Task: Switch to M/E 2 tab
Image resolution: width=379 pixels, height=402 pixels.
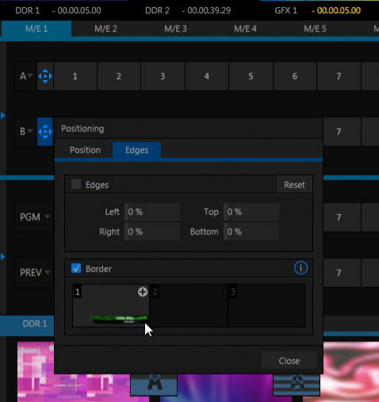Action: (x=105, y=29)
